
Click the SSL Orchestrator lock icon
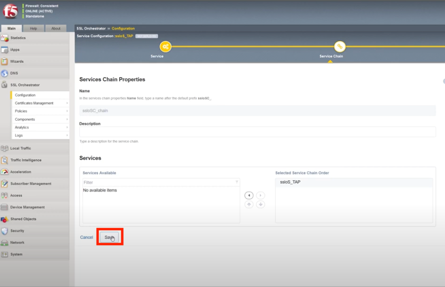coord(4,85)
